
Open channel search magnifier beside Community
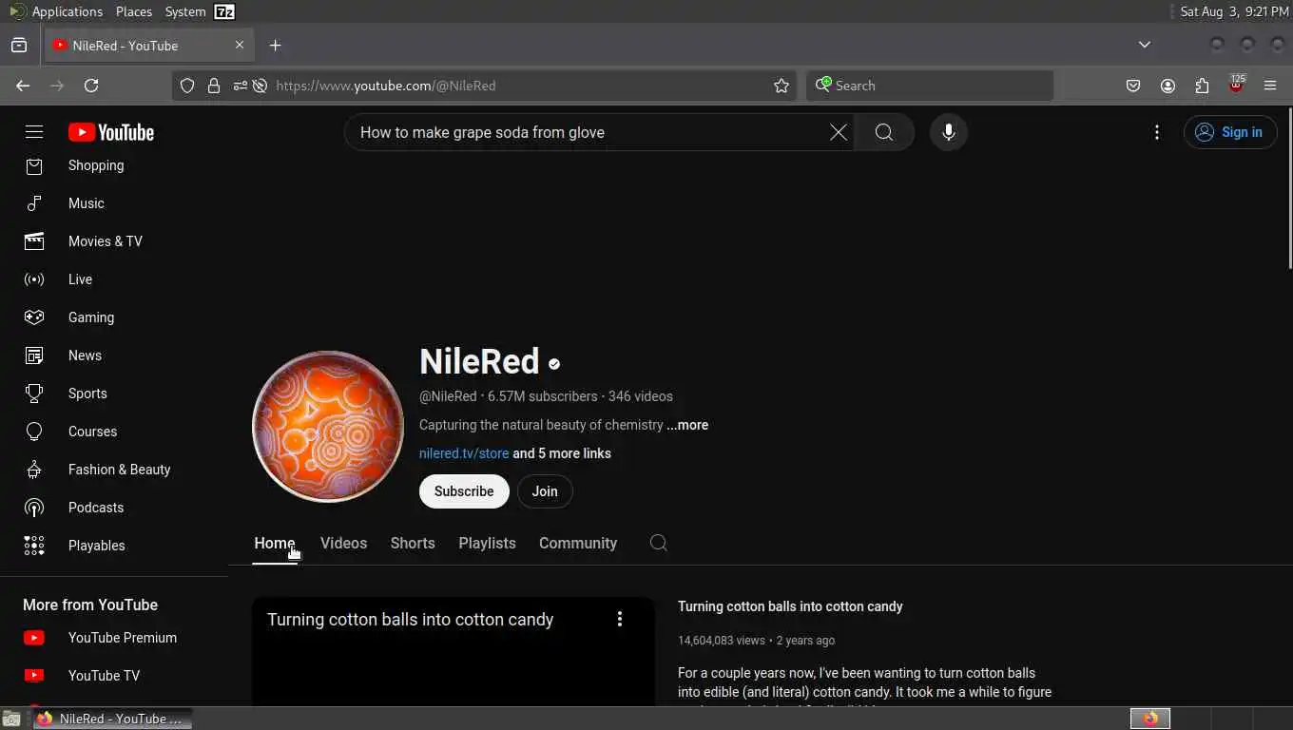pos(658,543)
